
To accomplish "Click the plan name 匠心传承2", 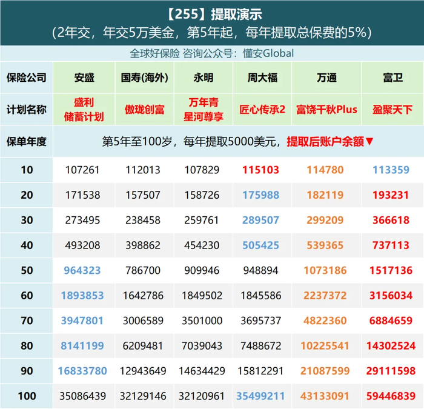I will pyautogui.click(x=262, y=110).
